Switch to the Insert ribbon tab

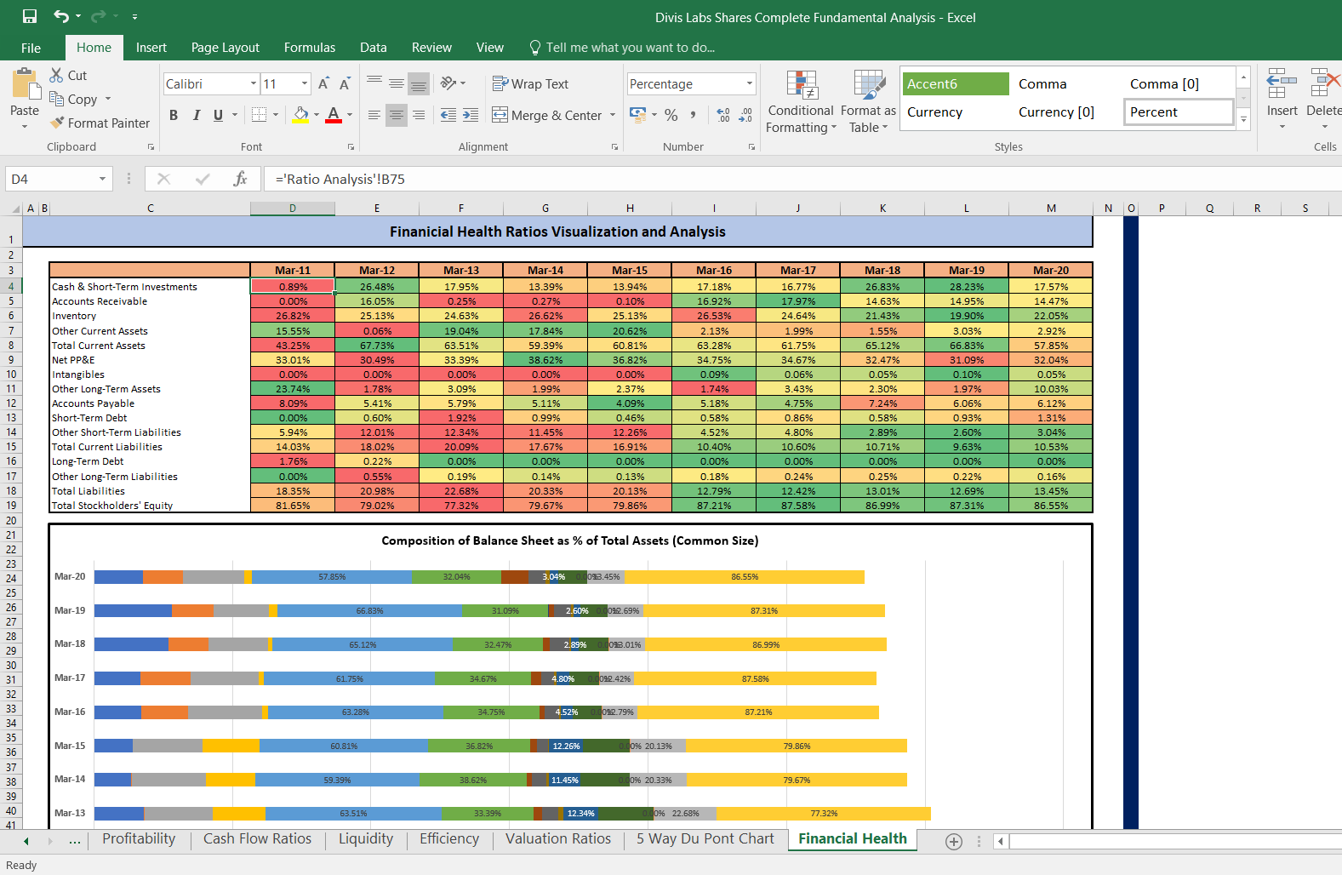(x=151, y=48)
